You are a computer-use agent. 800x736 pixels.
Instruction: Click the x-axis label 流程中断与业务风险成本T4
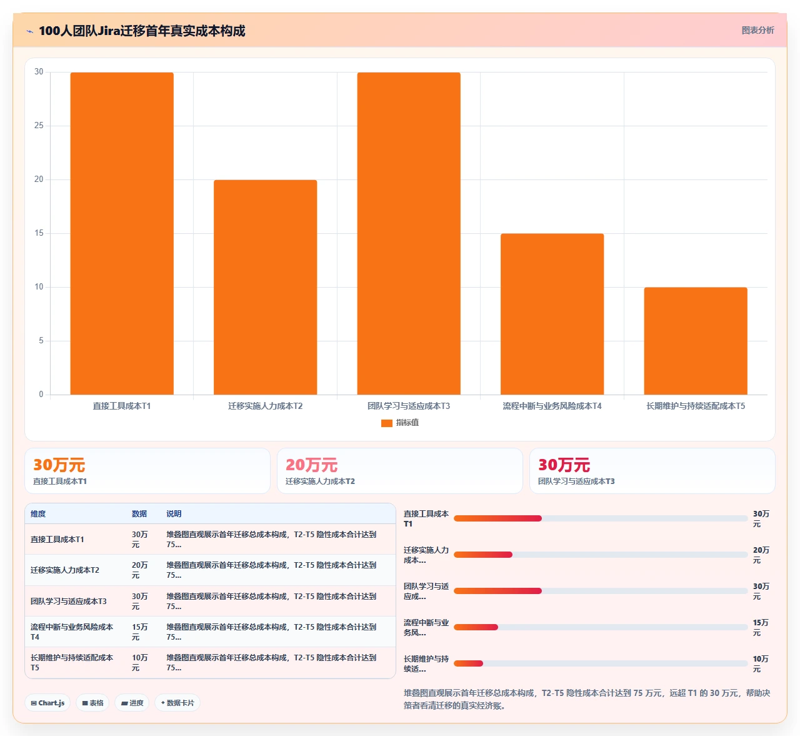pyautogui.click(x=552, y=406)
